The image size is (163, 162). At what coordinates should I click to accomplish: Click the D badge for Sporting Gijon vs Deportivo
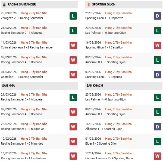(157, 16)
